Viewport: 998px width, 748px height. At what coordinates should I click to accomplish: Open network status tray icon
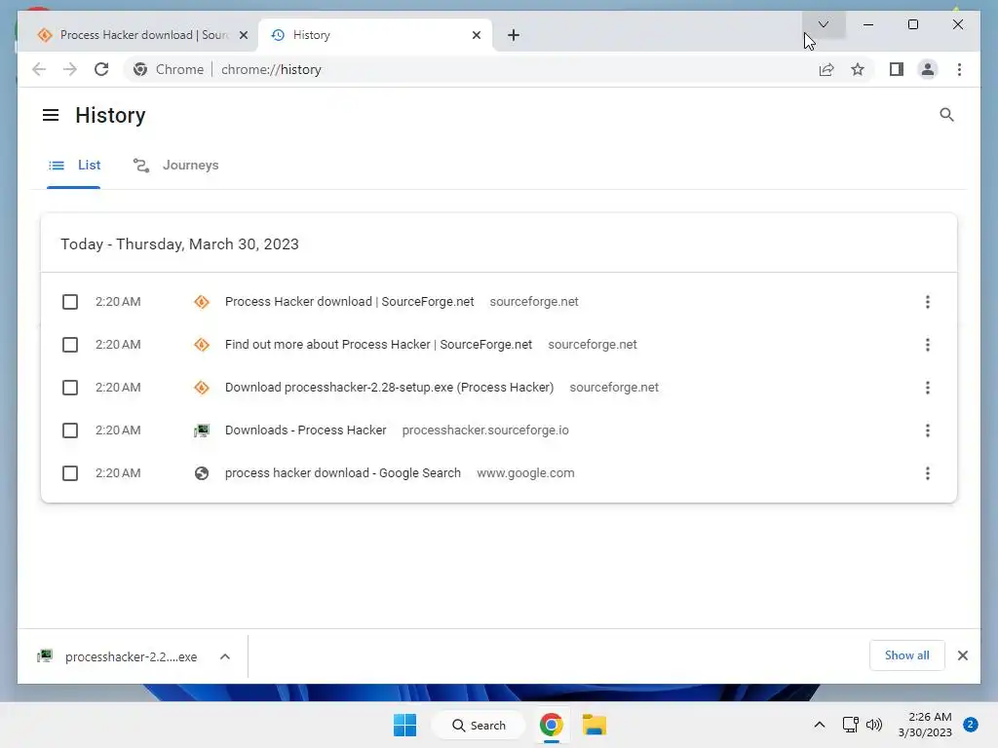850,725
